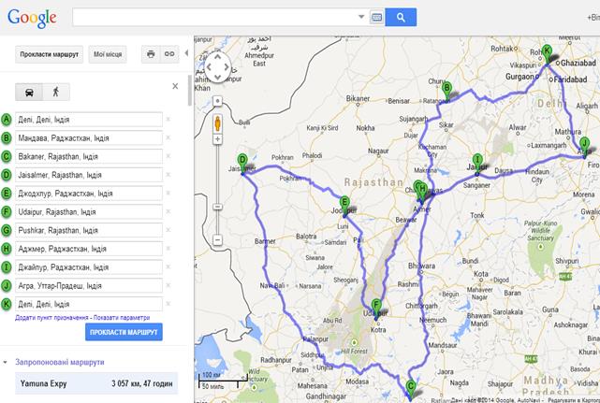Collapse Запропоновані маршрути section triangle
Viewport: 600px width, 403px height.
[6, 362]
